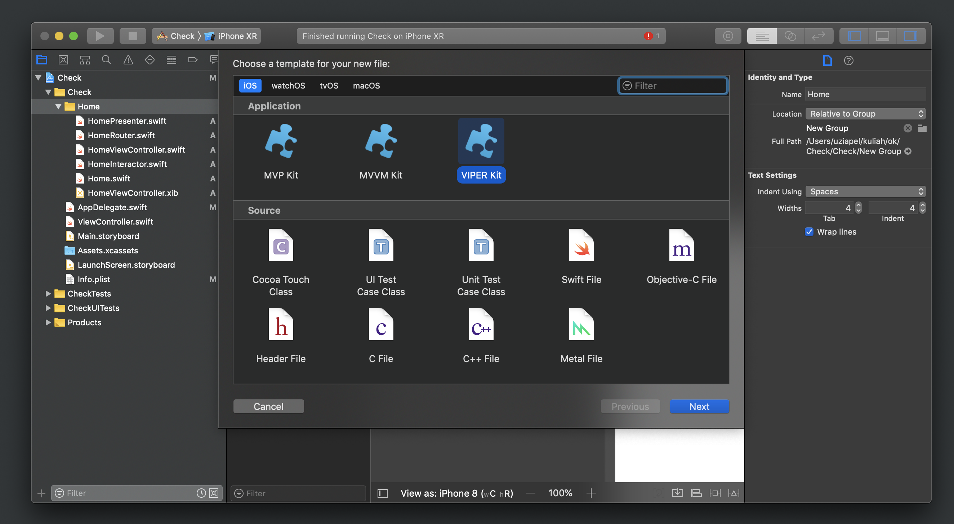The width and height of the screenshot is (954, 524).
Task: Click the Next button to proceed
Action: tap(700, 406)
